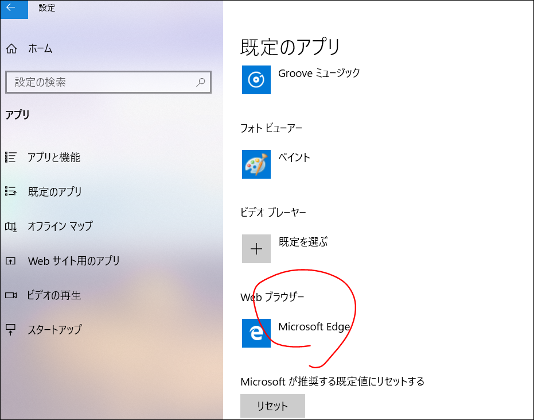Click the リセット button
Image resolution: width=534 pixels, height=420 pixels.
click(272, 406)
